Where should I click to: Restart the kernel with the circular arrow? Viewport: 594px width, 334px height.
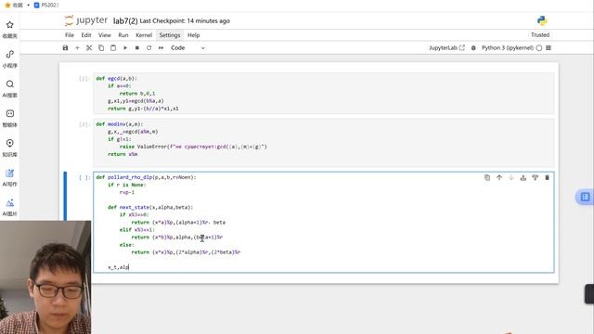click(x=148, y=47)
